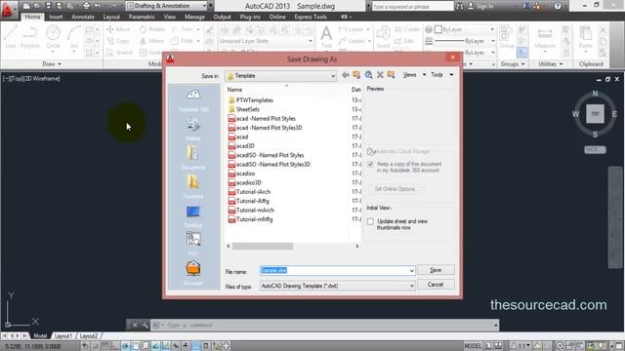The image size is (625, 351).
Task: Click the Rotate tool in Modify panel
Action: [152, 29]
